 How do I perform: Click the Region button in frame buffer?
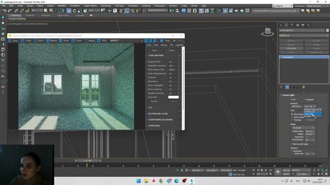90,41
